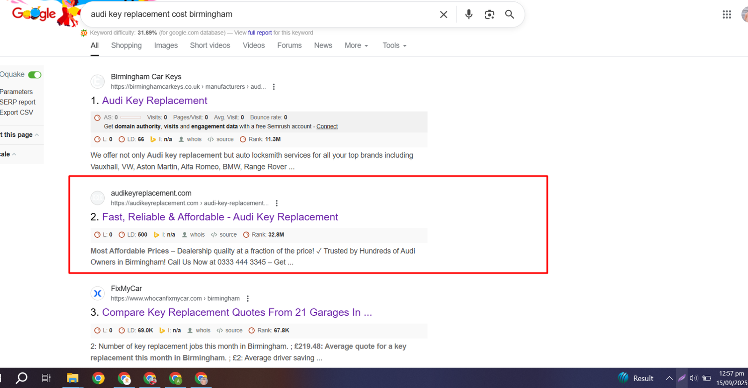
Task: Switch to the Shopping tab
Action: 126,45
